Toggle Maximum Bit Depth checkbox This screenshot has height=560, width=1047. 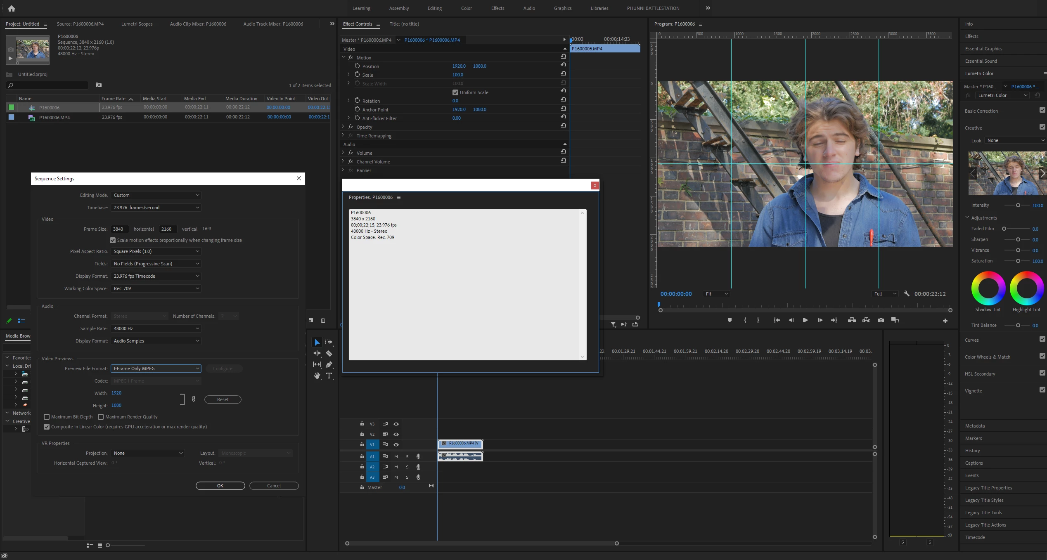click(47, 417)
